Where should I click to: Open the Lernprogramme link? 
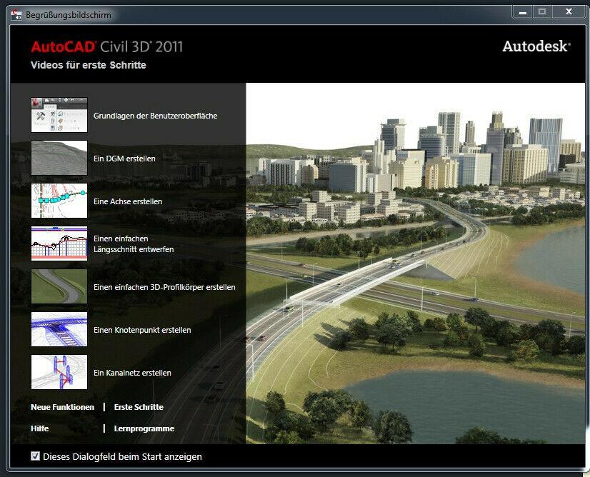click(x=144, y=429)
